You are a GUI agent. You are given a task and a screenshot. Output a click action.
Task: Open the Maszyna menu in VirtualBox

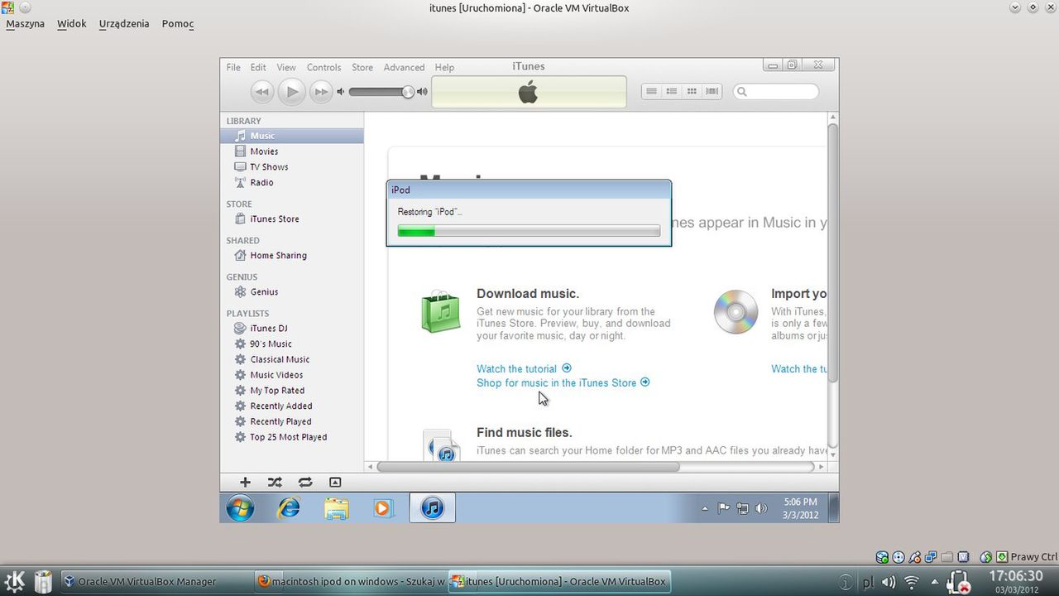[26, 24]
